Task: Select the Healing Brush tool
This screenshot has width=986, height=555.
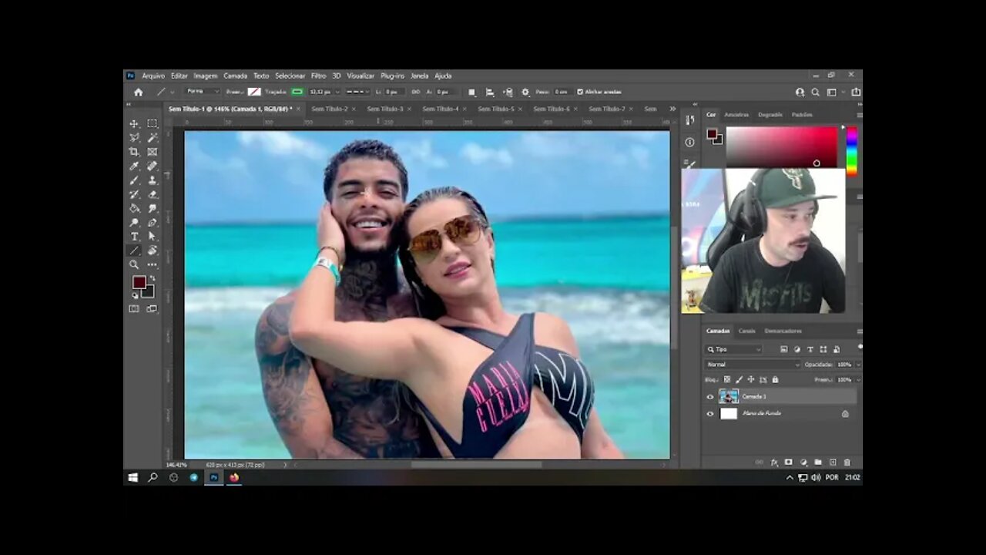Action: (153, 166)
